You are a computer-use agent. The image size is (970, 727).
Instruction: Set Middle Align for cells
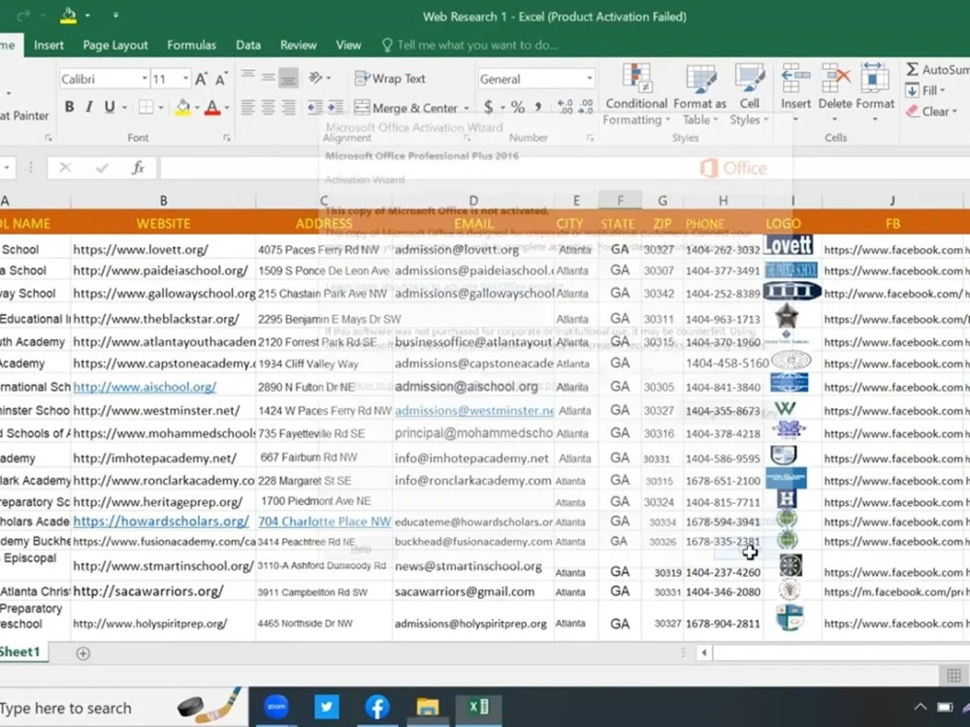(268, 78)
